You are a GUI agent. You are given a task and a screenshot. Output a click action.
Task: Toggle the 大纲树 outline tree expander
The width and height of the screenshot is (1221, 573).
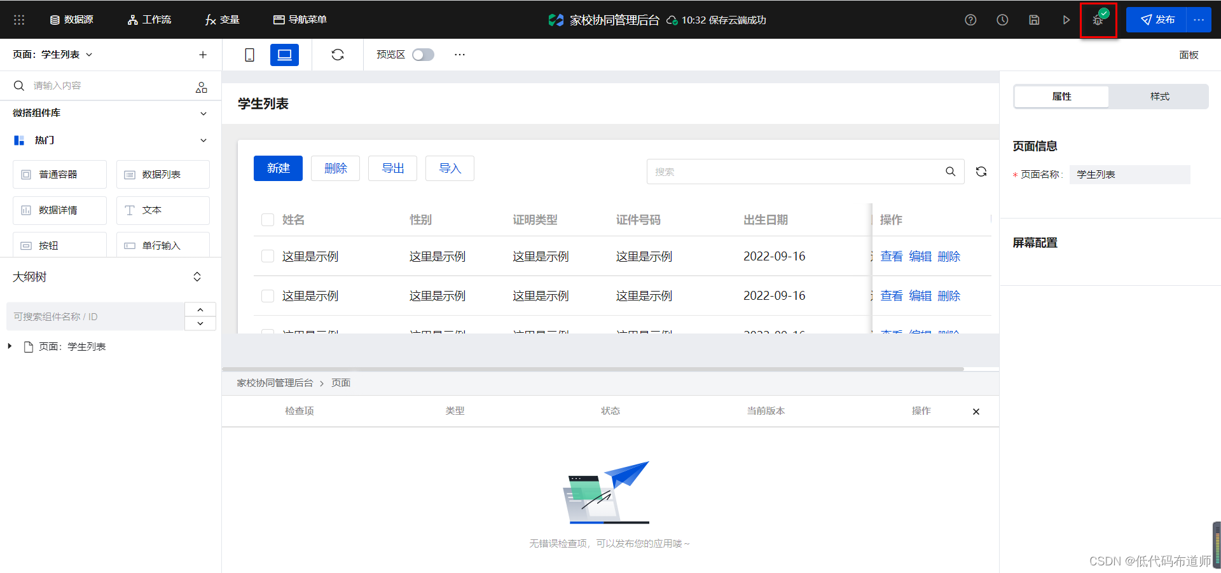pyautogui.click(x=197, y=277)
